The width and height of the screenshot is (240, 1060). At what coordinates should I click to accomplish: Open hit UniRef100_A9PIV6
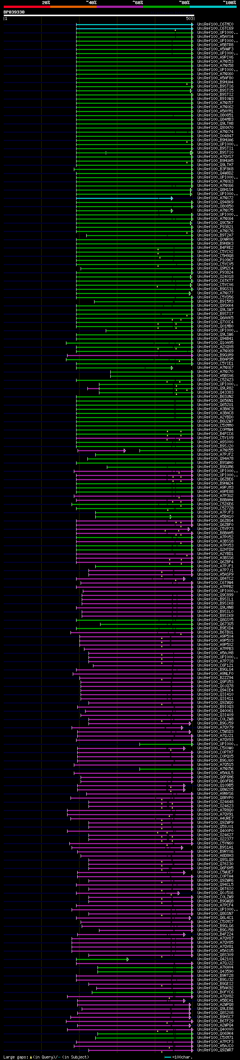(x=215, y=57)
